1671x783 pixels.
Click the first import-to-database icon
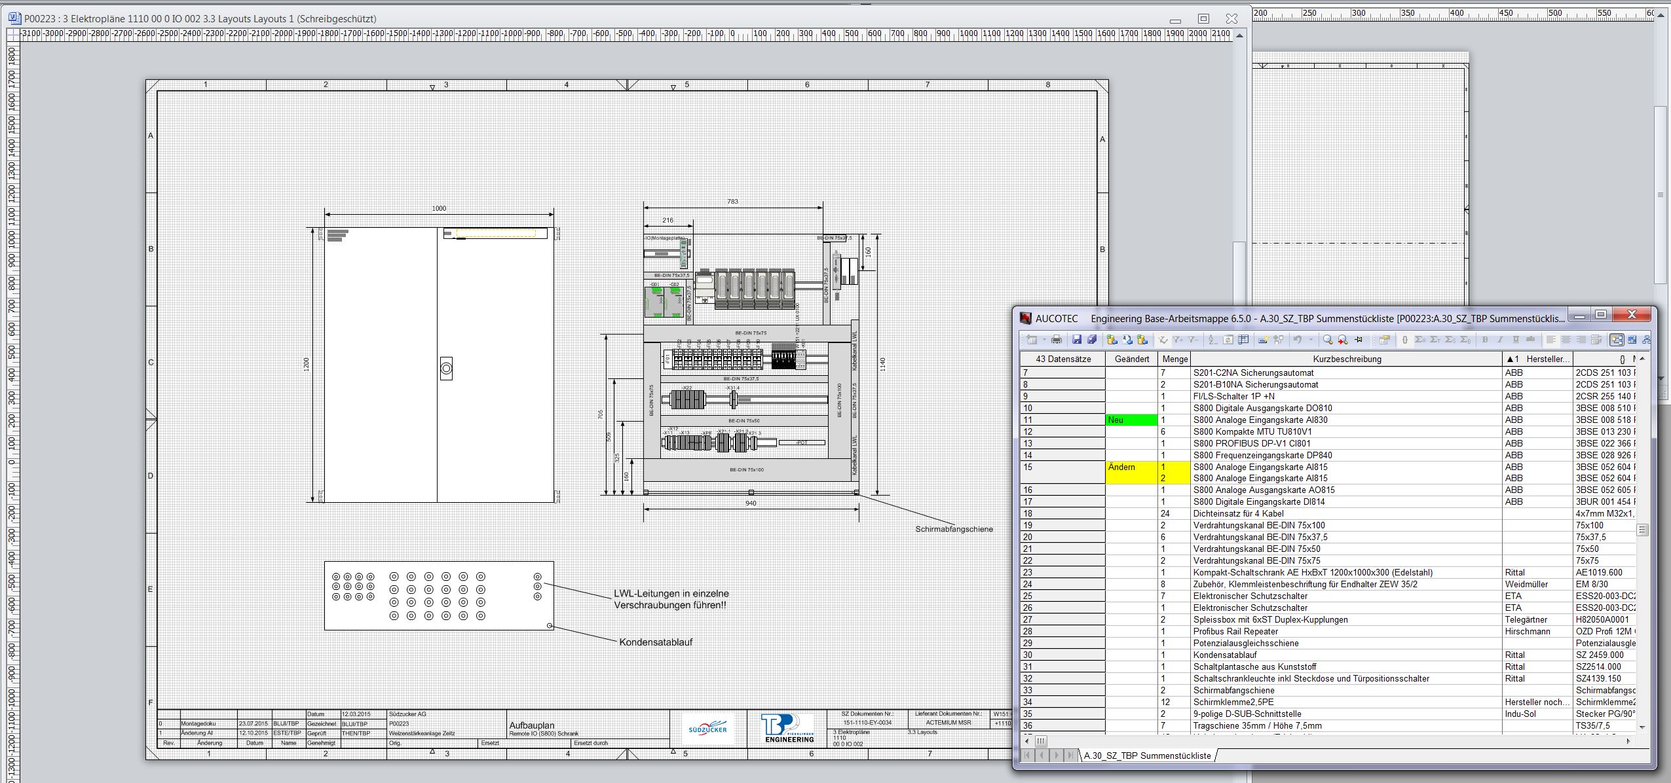click(1112, 340)
